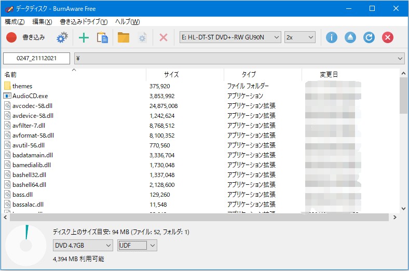
Task: Select the themes folder row
Action: pos(201,86)
